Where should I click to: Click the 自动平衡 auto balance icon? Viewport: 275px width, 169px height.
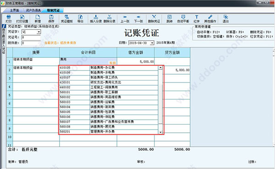183,19
